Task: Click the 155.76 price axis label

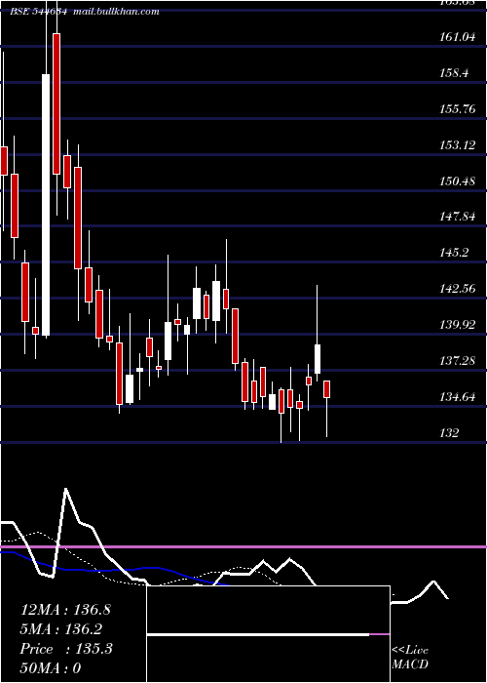Action: (457, 109)
